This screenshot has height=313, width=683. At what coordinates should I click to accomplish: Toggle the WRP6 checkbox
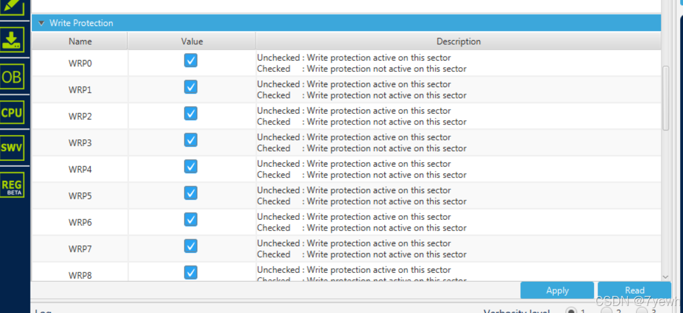click(x=190, y=219)
